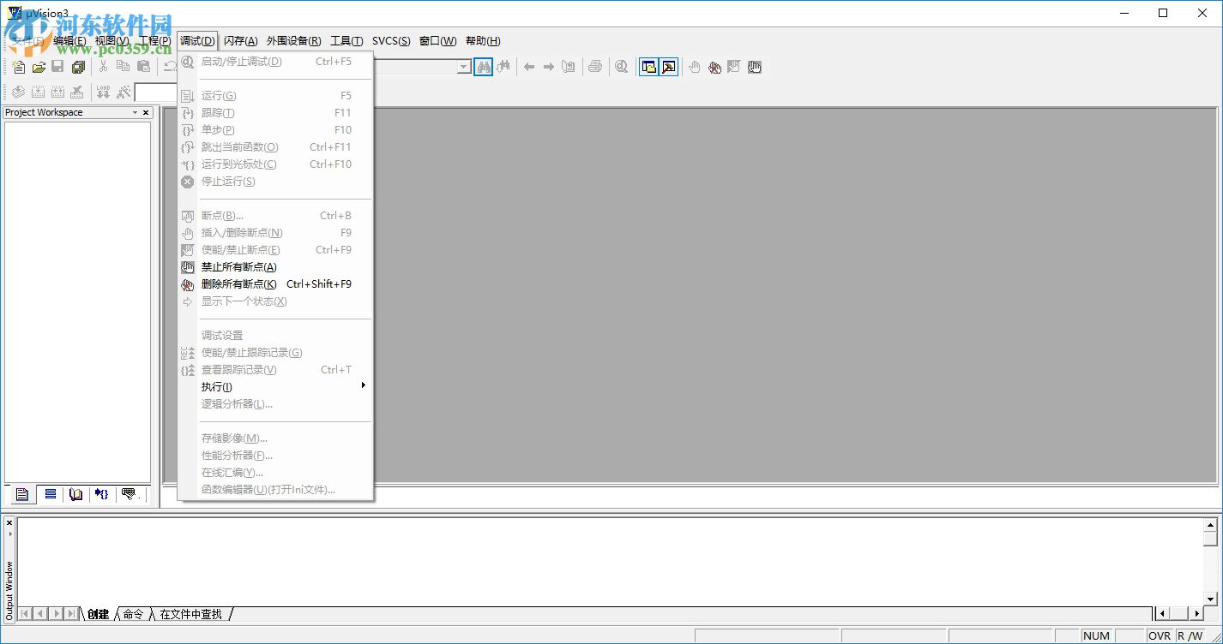Click the Print icon in toolbar
This screenshot has height=644, width=1223.
click(x=594, y=67)
